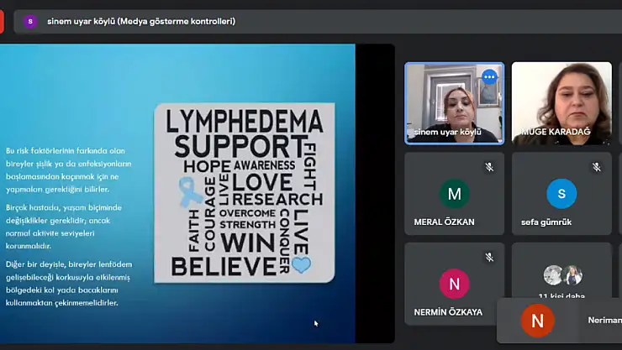
Task: Click the Neriman notification popup
Action: tap(580, 321)
